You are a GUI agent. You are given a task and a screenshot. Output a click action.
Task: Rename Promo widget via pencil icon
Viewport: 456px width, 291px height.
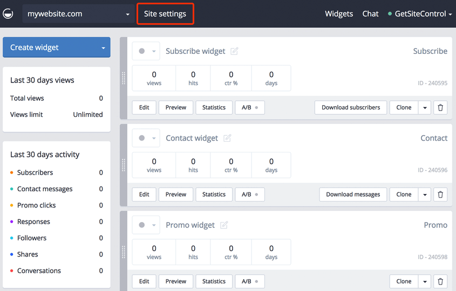(224, 225)
